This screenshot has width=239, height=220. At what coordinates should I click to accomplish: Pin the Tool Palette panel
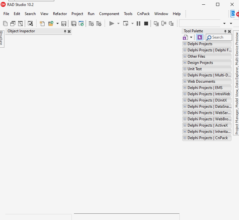coord(225,31)
